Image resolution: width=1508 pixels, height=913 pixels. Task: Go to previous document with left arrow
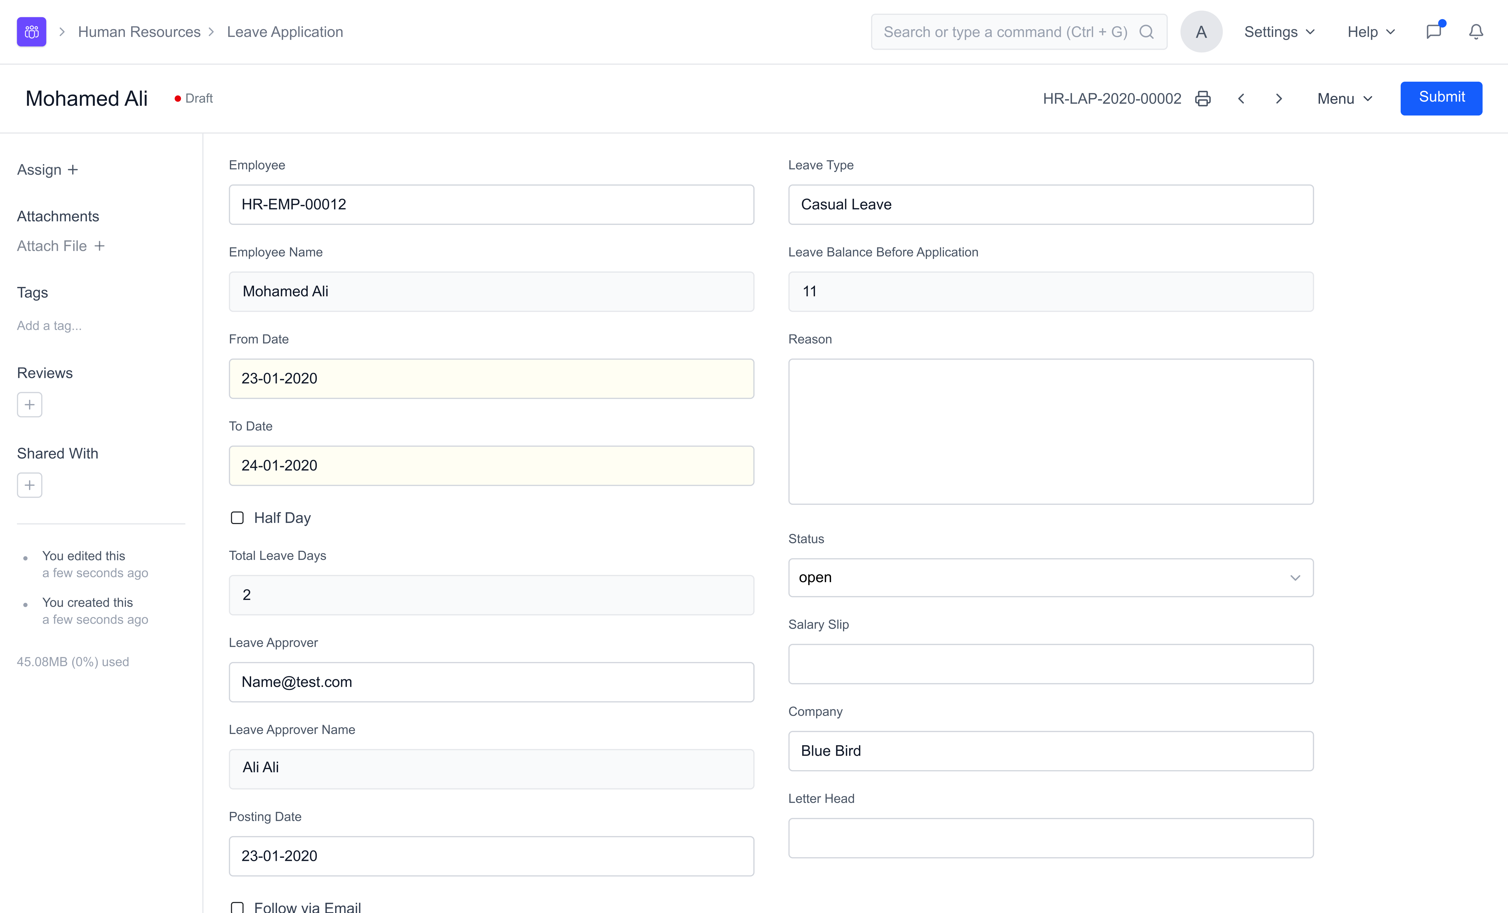(x=1241, y=98)
